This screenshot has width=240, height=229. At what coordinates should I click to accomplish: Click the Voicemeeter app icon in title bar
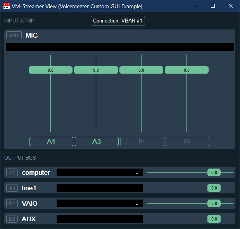click(7, 6)
